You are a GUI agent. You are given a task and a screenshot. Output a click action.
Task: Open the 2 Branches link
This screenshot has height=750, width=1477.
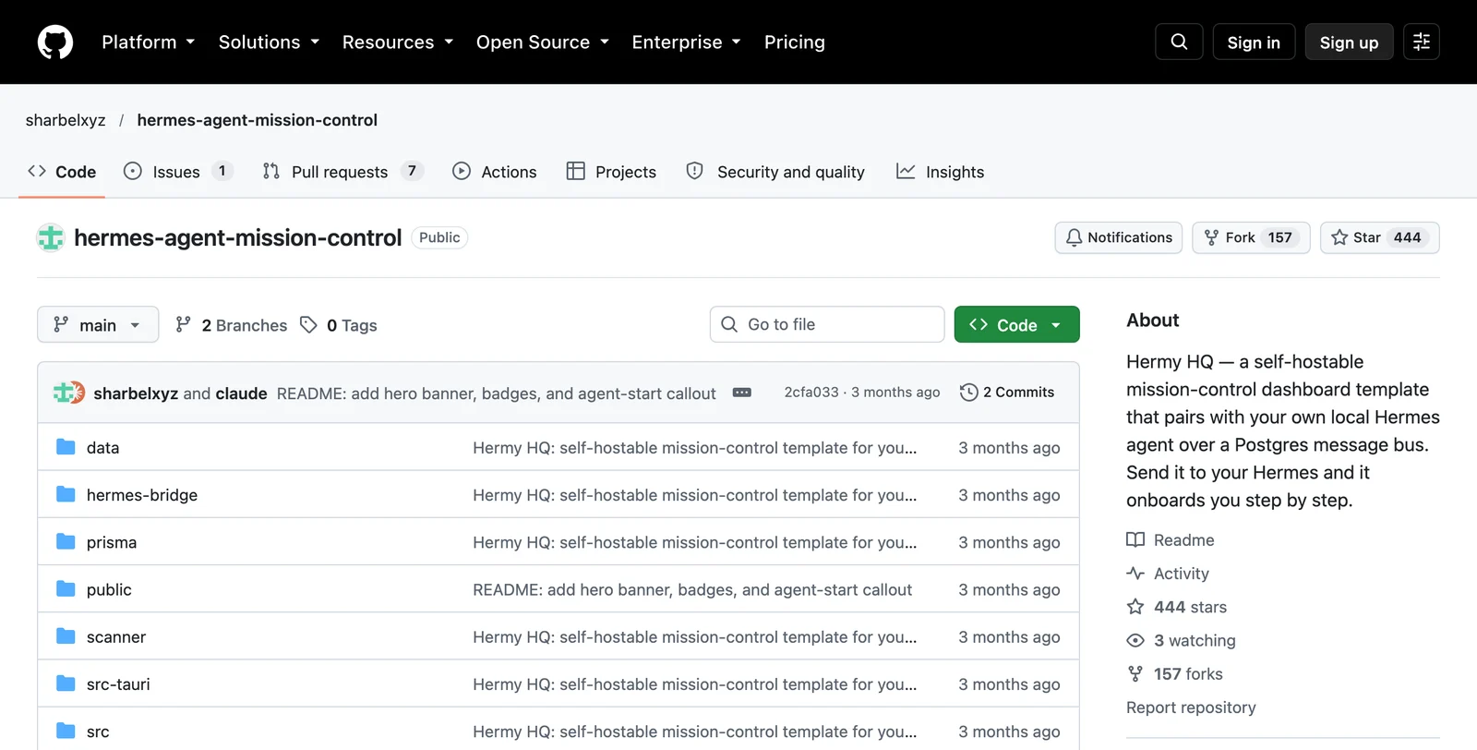click(231, 324)
